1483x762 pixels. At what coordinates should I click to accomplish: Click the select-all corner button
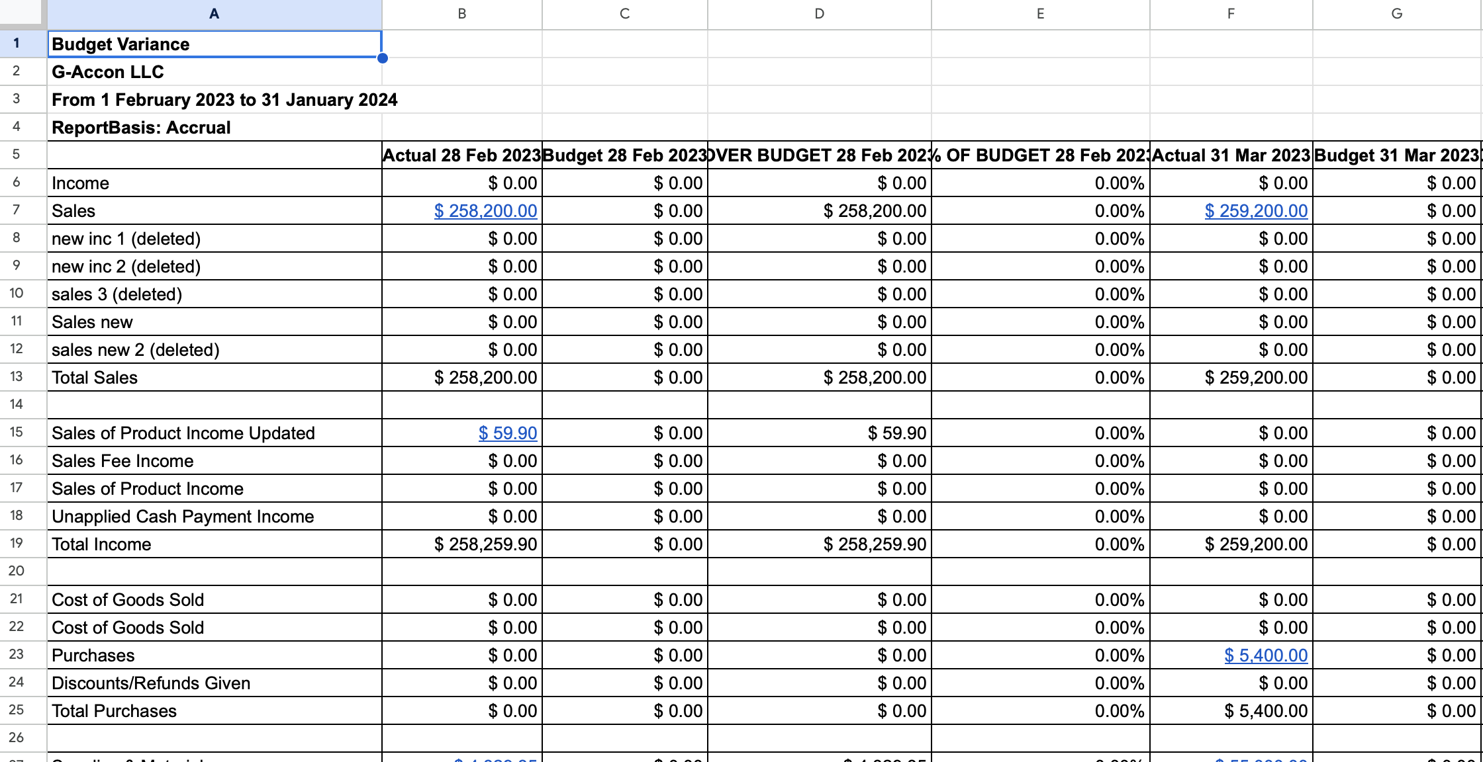pyautogui.click(x=21, y=13)
